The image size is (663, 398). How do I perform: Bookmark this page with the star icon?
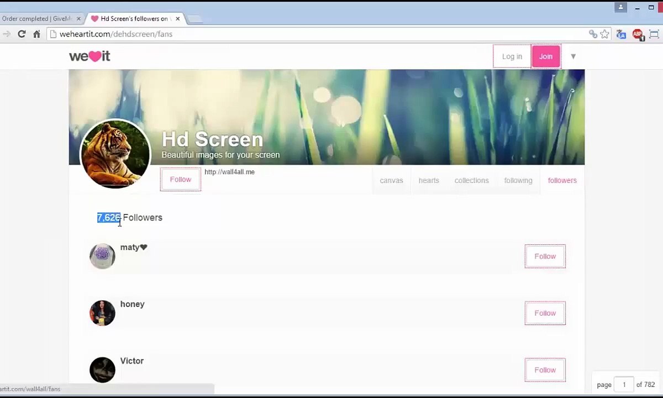coord(605,34)
